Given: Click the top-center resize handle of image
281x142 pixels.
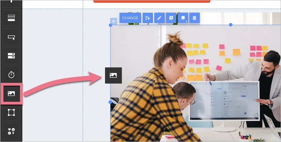Looking at the screenshot, I should [231, 25].
